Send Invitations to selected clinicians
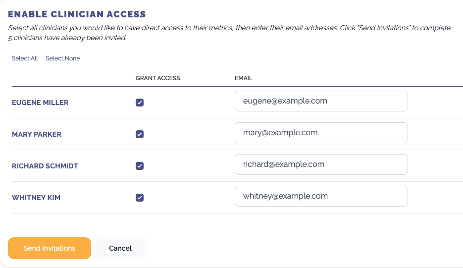This screenshot has height=268, width=463. point(50,248)
